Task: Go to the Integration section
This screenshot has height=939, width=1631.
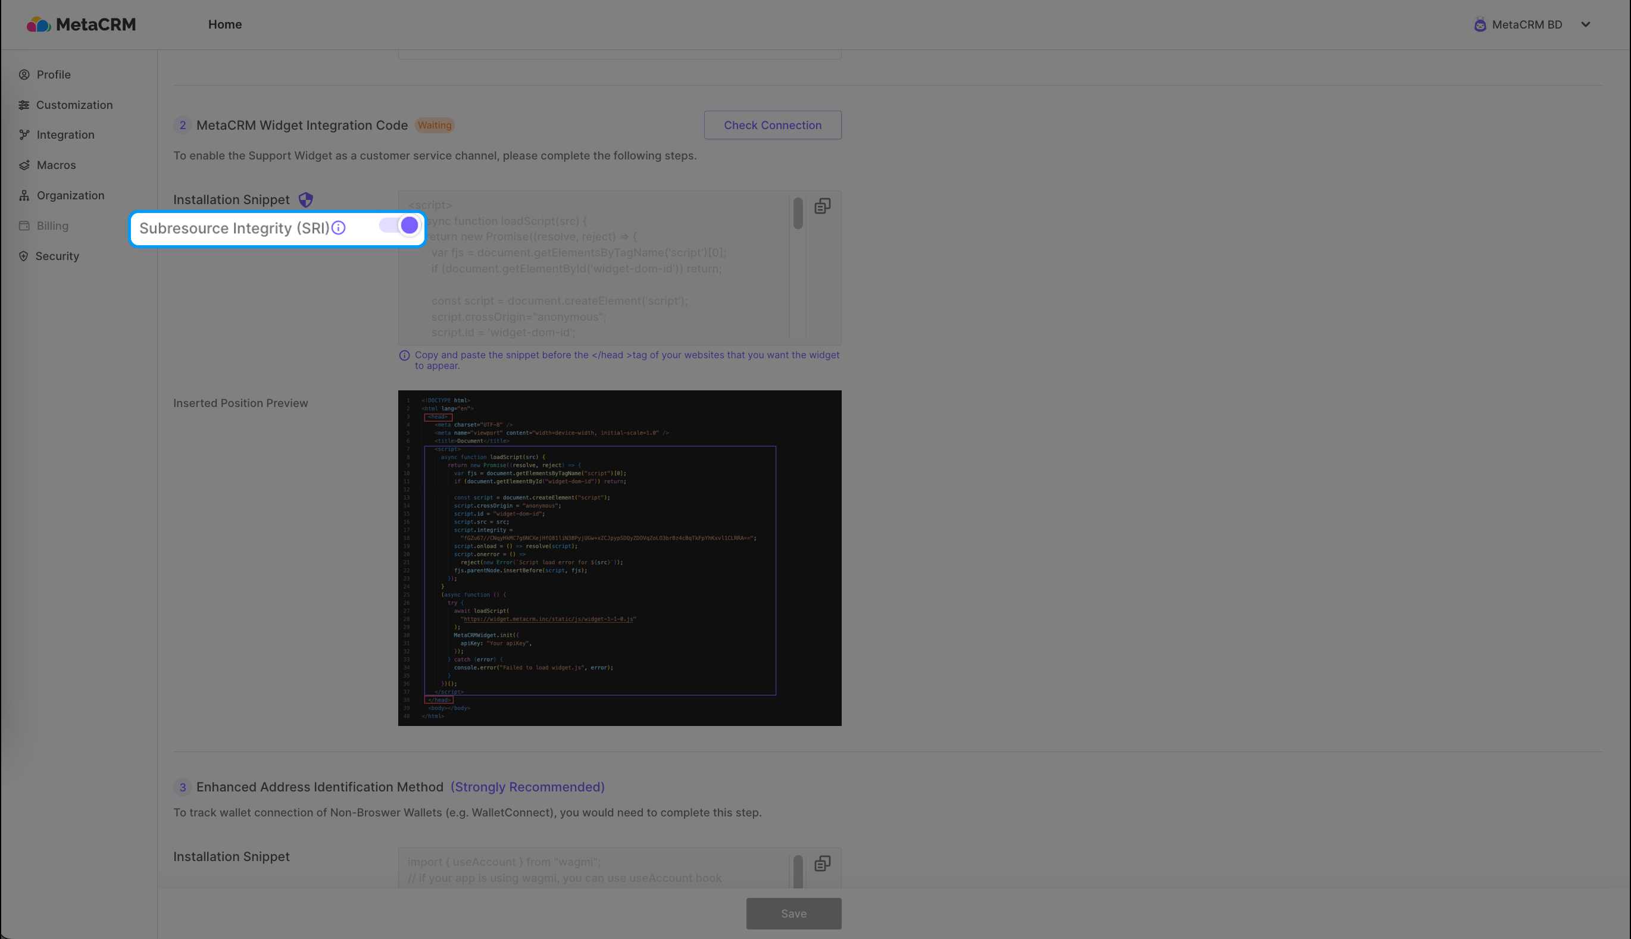Action: (x=65, y=135)
